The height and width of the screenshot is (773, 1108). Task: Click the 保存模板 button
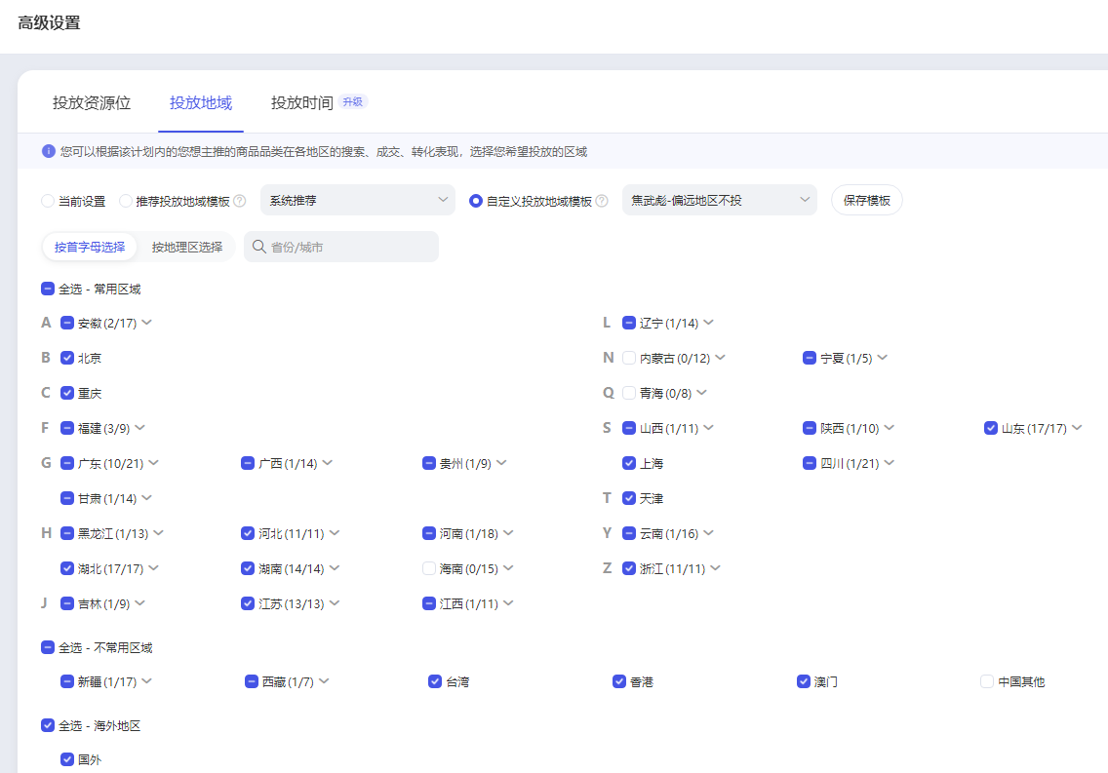coord(866,200)
